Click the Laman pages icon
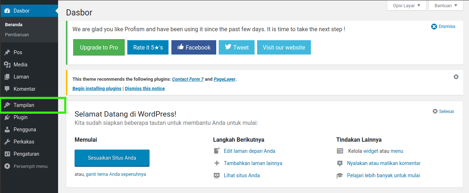Screen dimensions: 469x193 tap(7, 77)
